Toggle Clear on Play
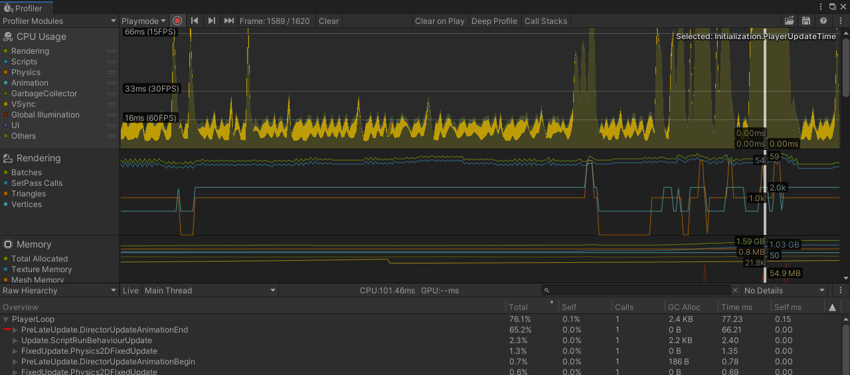850x375 pixels. [440, 21]
